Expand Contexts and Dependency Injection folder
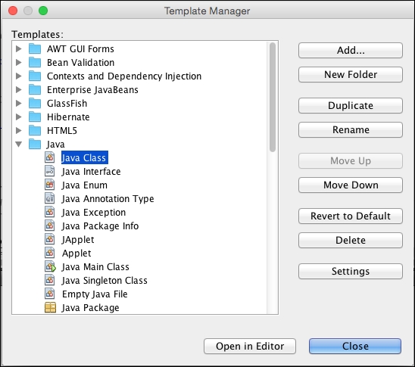The height and width of the screenshot is (367, 415). 18,76
